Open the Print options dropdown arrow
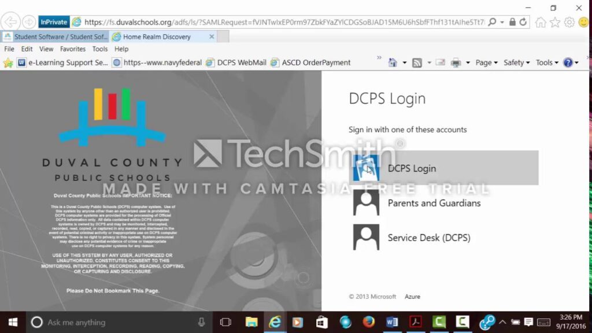The width and height of the screenshot is (592, 333). click(x=468, y=62)
